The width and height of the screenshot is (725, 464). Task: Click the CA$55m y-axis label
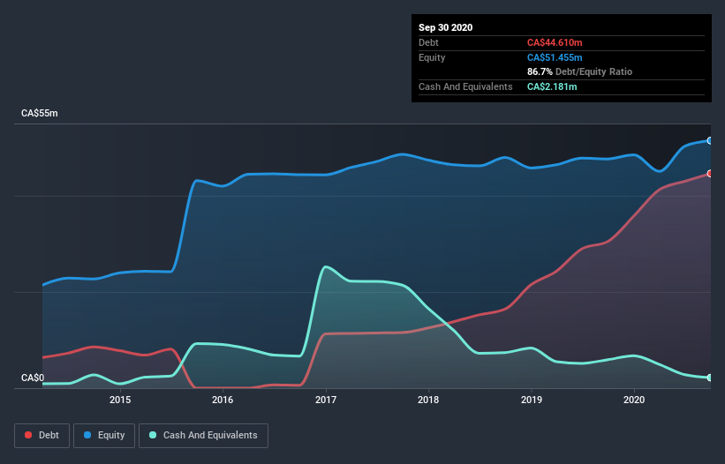tap(40, 113)
